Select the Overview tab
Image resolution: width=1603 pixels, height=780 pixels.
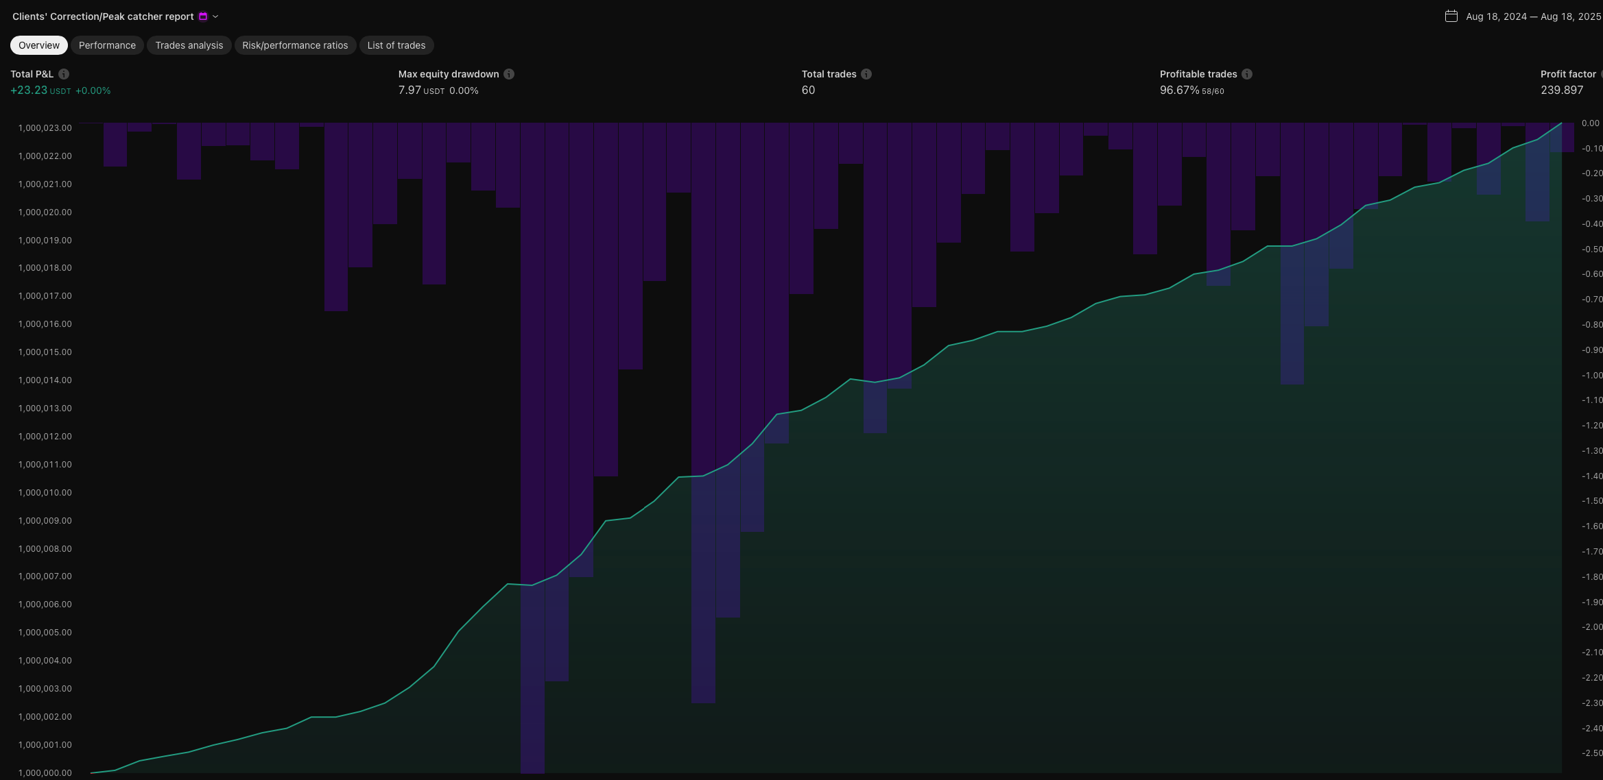[39, 45]
